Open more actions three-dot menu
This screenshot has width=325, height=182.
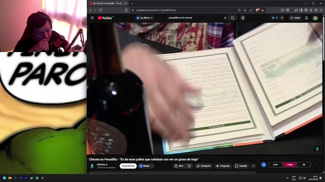[x=253, y=166]
